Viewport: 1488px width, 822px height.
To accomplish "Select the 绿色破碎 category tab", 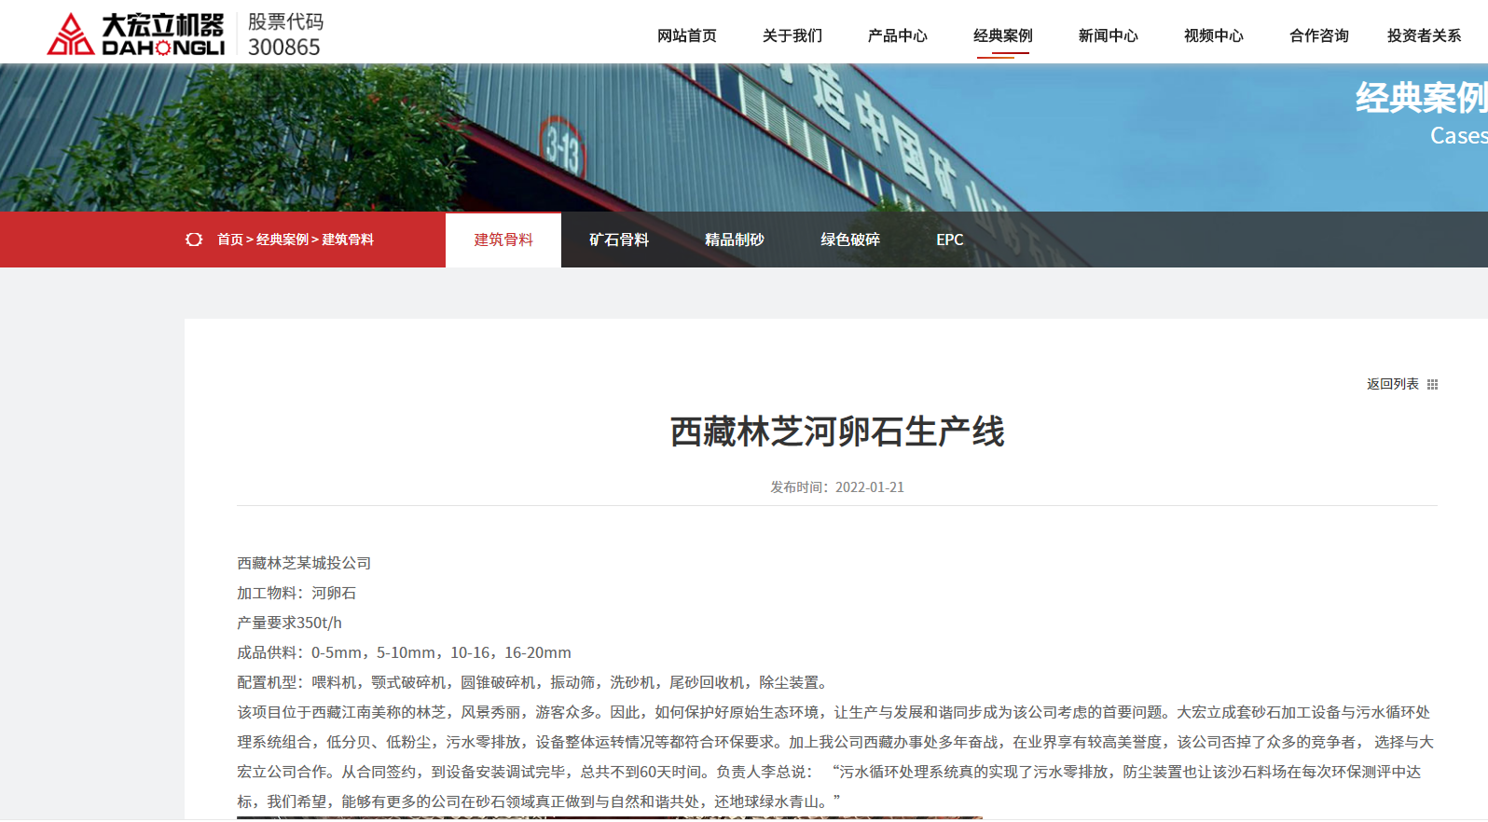I will (850, 240).
